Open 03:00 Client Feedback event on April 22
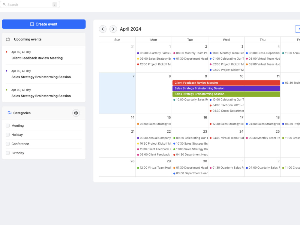The image size is (300, 225). coord(154,154)
